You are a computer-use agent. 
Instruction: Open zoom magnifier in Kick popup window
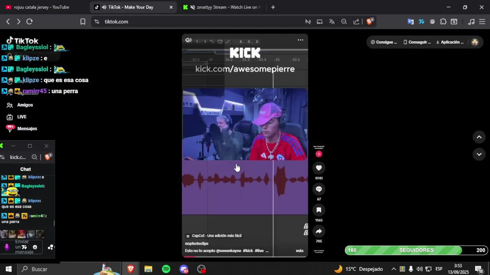tap(34, 157)
